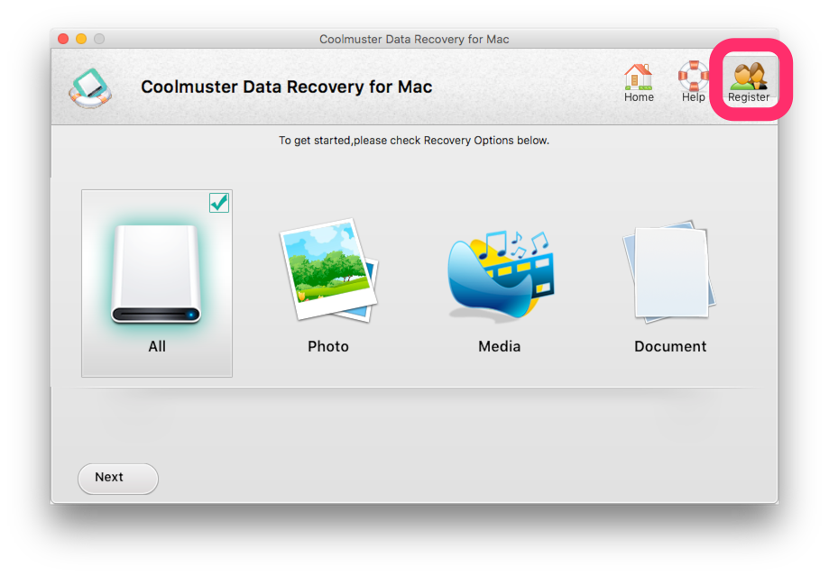
Task: Click the window title Coolmuster Data Recovery for Mac
Action: click(x=414, y=39)
